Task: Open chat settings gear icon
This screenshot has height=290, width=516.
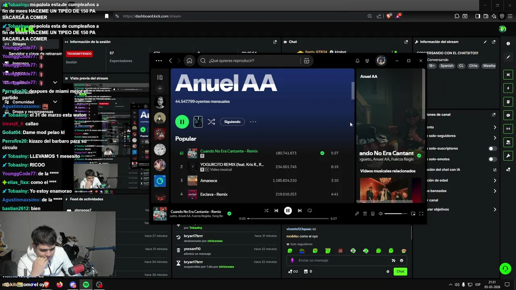Action: [x=388, y=271]
